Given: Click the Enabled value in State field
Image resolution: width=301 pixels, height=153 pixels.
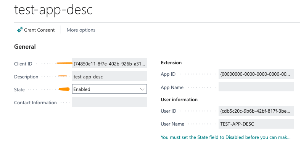Looking at the screenshot, I should (82, 89).
